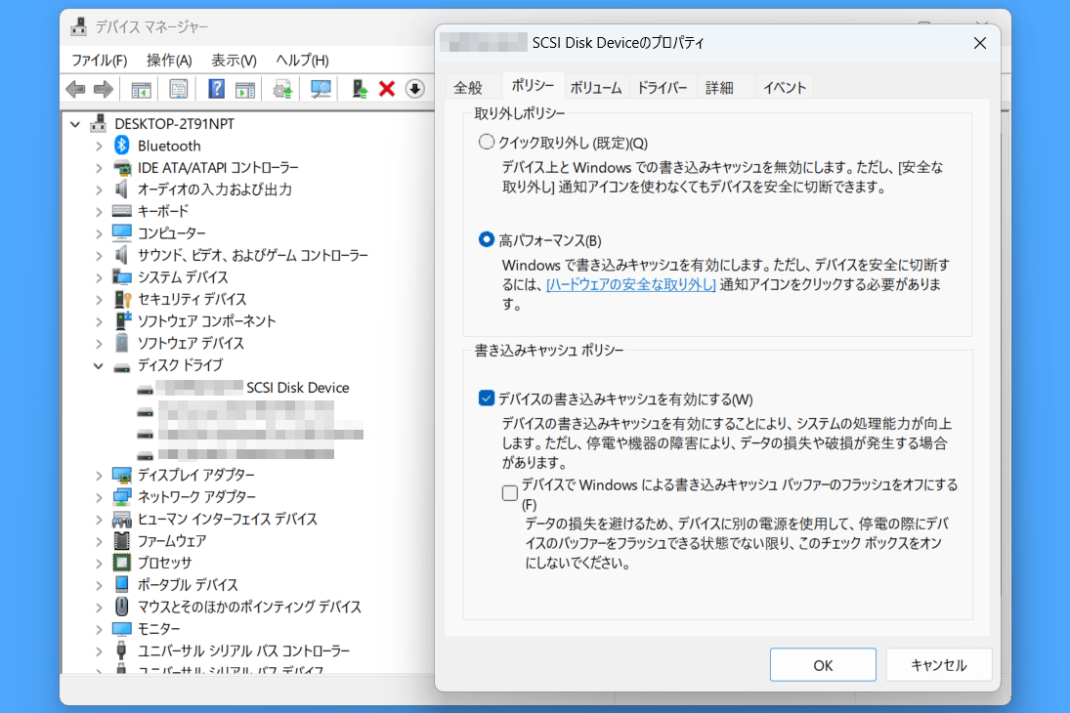Select the 高パフォーマンス radio button
Image resolution: width=1070 pixels, height=713 pixels.
(486, 239)
